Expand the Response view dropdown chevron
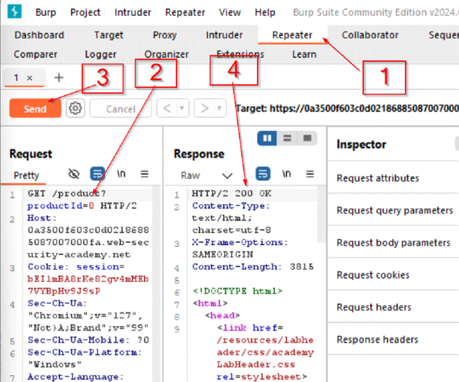This screenshot has height=382, width=459. pyautogui.click(x=227, y=175)
